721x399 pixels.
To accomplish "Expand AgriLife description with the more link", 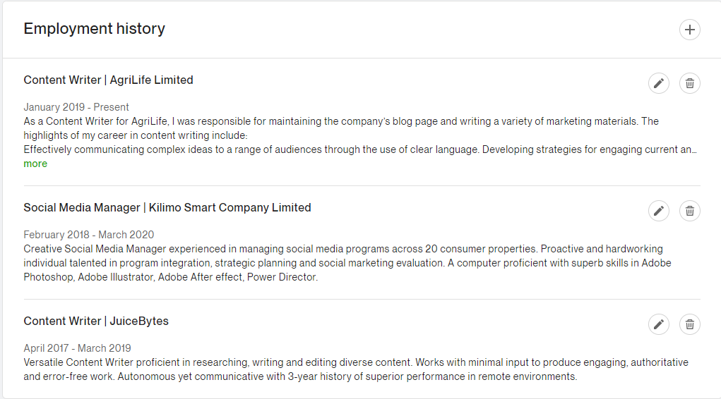I will (35, 164).
